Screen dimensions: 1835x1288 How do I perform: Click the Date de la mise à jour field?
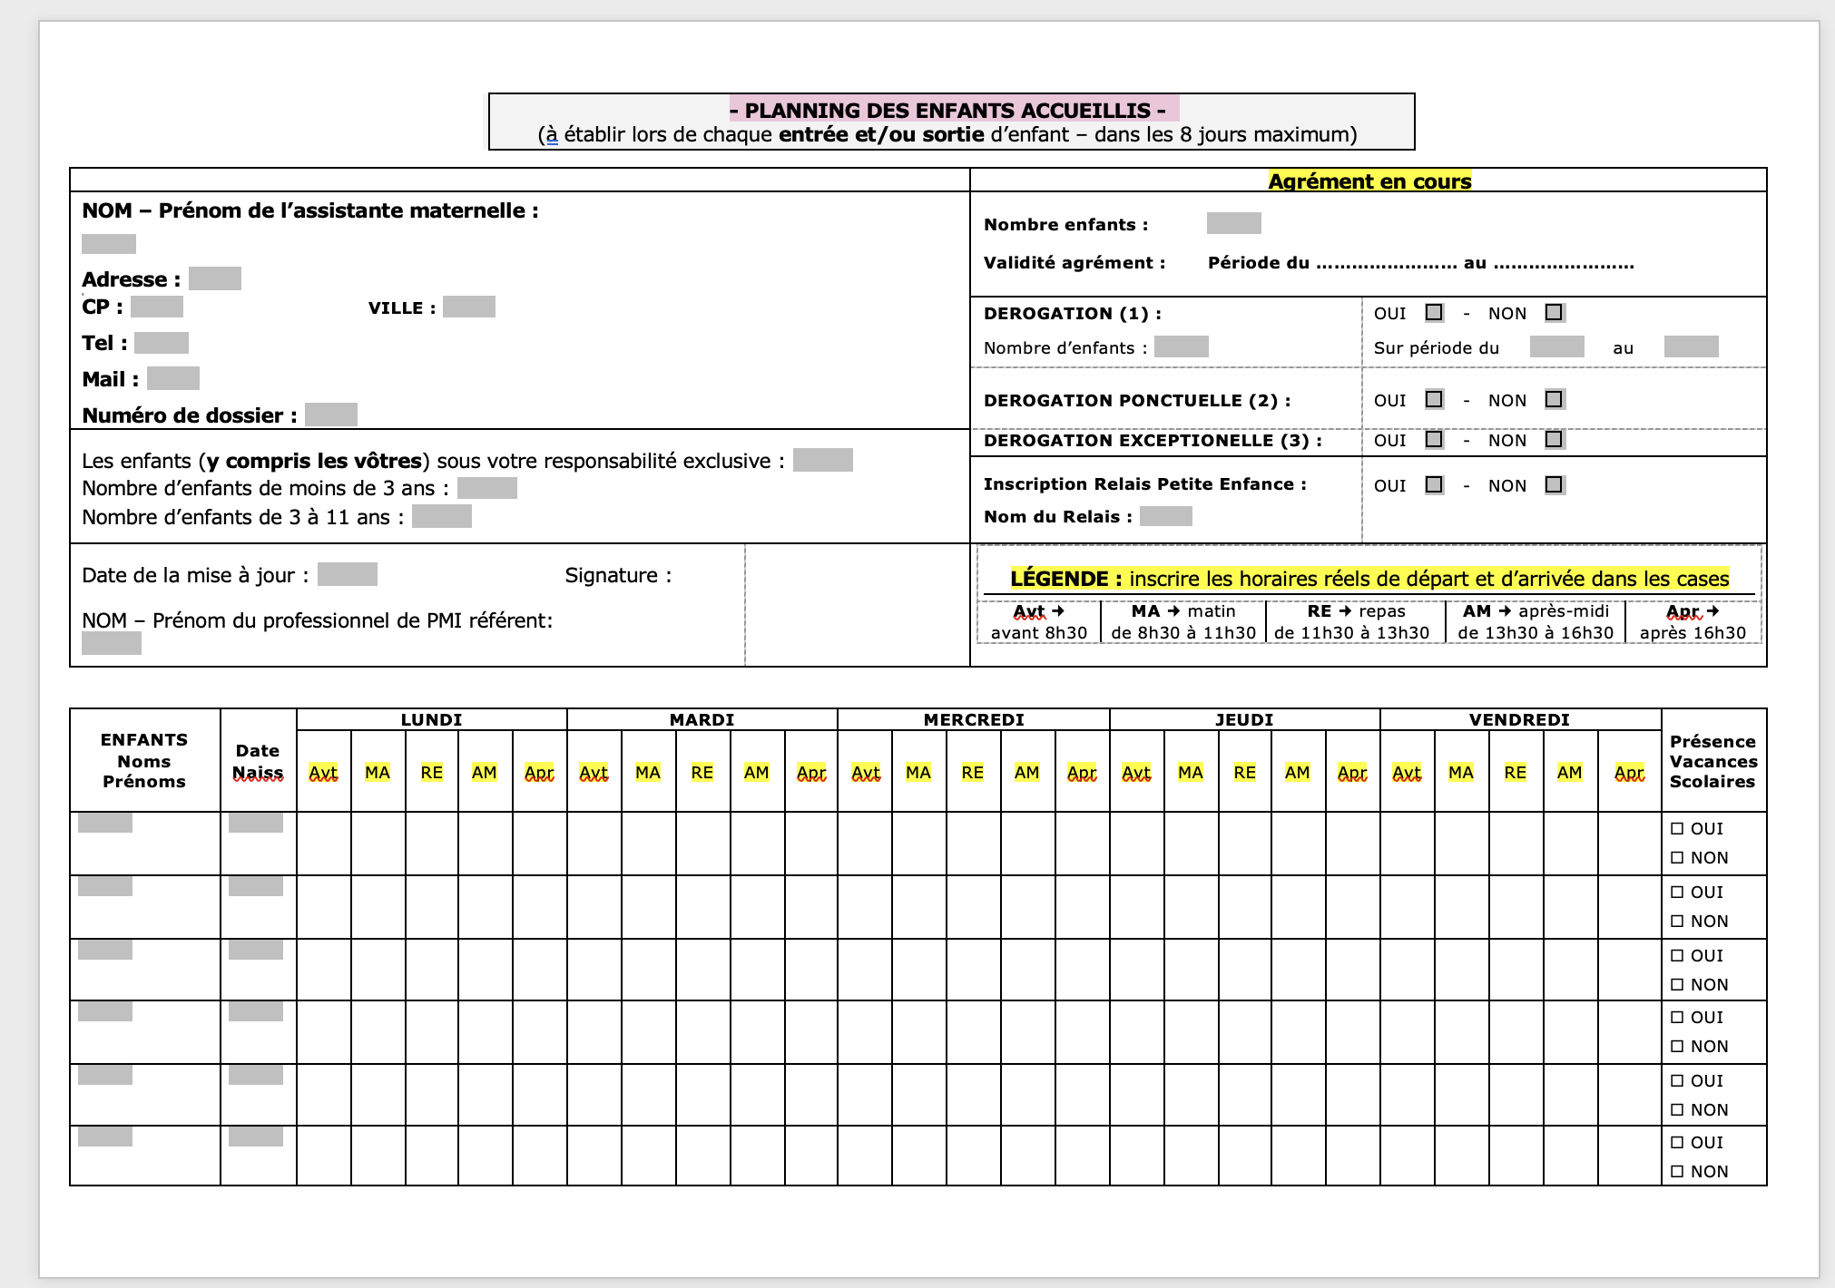[348, 574]
